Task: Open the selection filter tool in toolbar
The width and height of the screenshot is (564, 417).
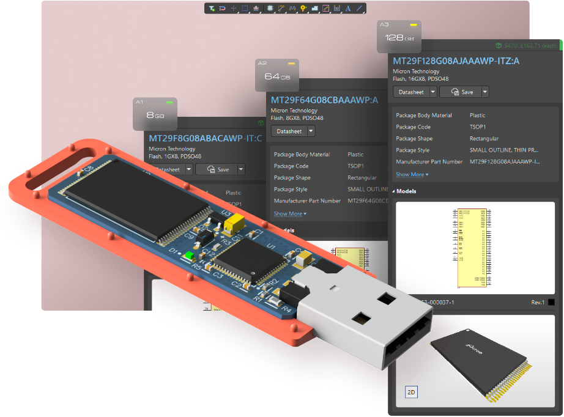Action: pyautogui.click(x=212, y=9)
